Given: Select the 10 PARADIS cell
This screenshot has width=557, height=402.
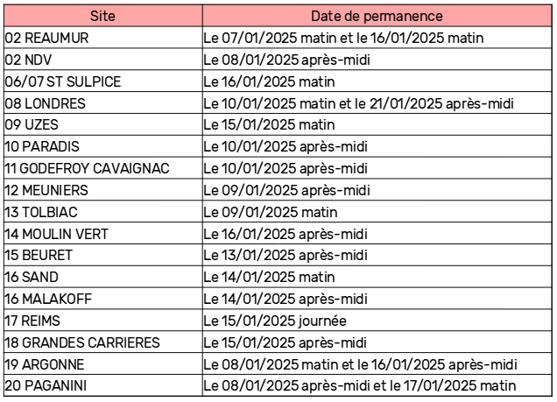Looking at the screenshot, I should tap(103, 146).
